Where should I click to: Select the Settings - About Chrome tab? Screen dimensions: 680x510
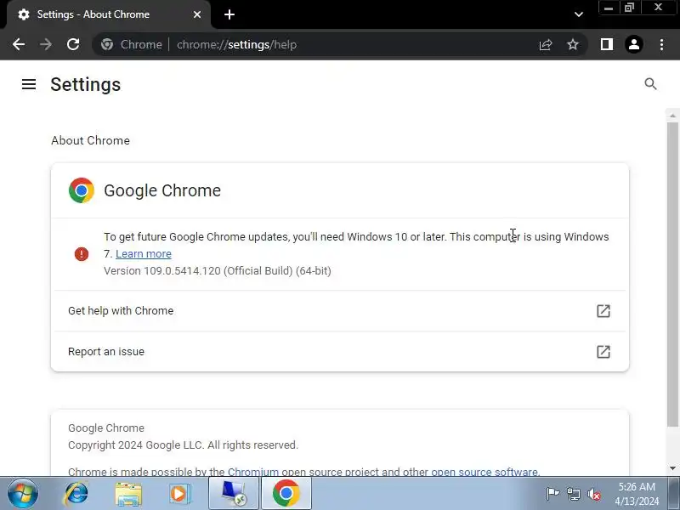tap(109, 14)
